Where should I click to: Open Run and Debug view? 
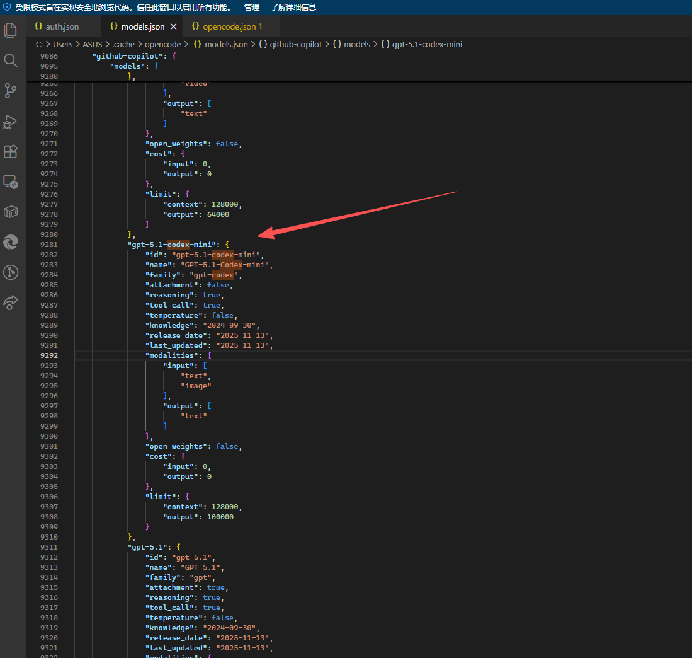coord(11,121)
